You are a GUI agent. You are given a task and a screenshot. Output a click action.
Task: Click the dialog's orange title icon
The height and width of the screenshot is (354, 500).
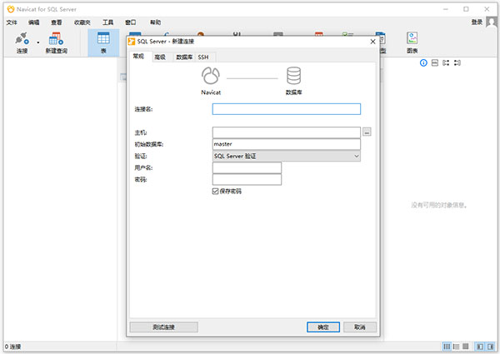click(132, 42)
